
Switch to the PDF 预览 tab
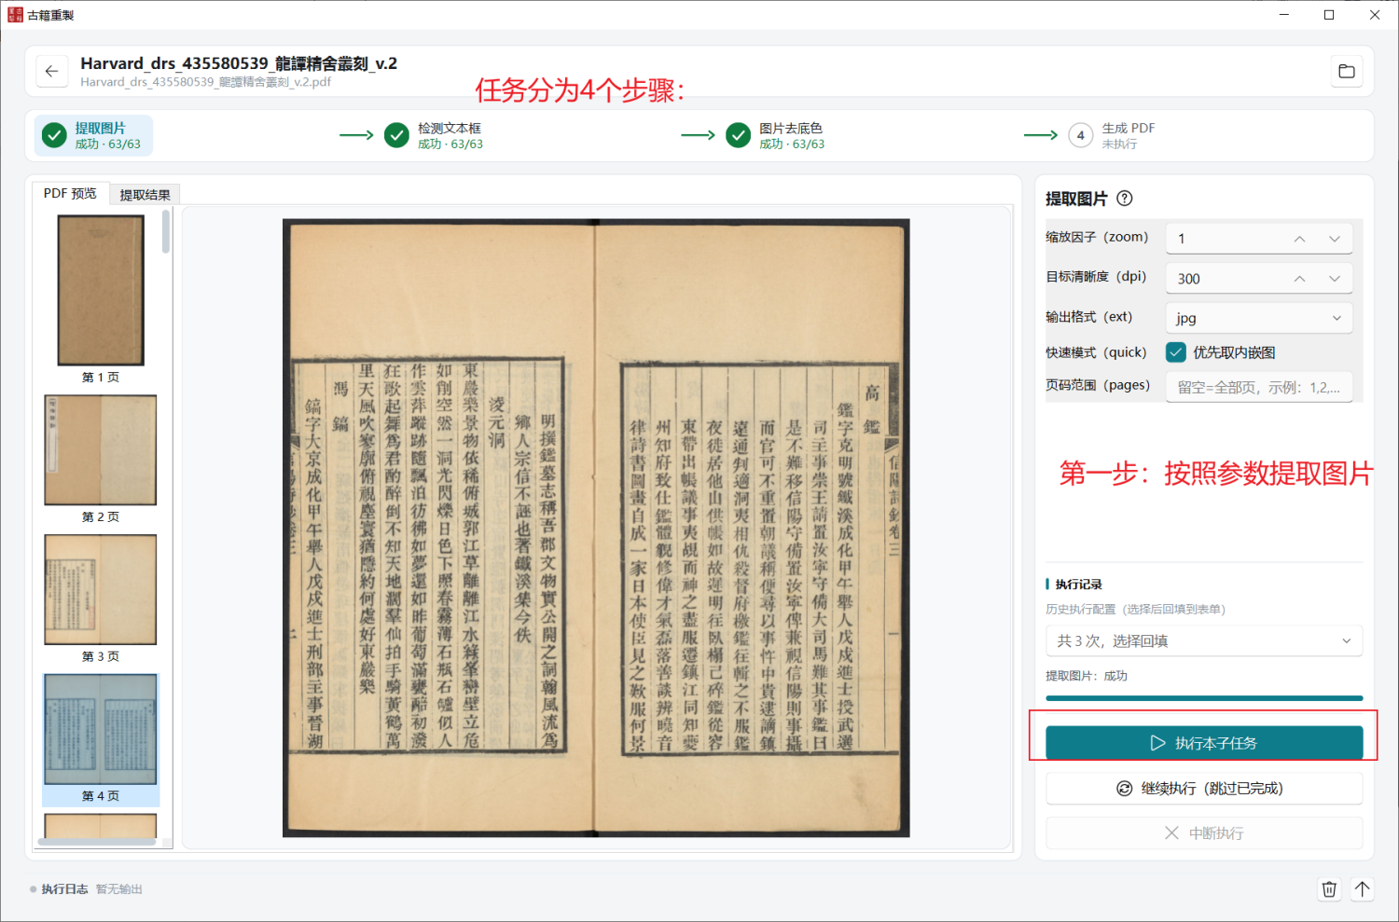70,193
